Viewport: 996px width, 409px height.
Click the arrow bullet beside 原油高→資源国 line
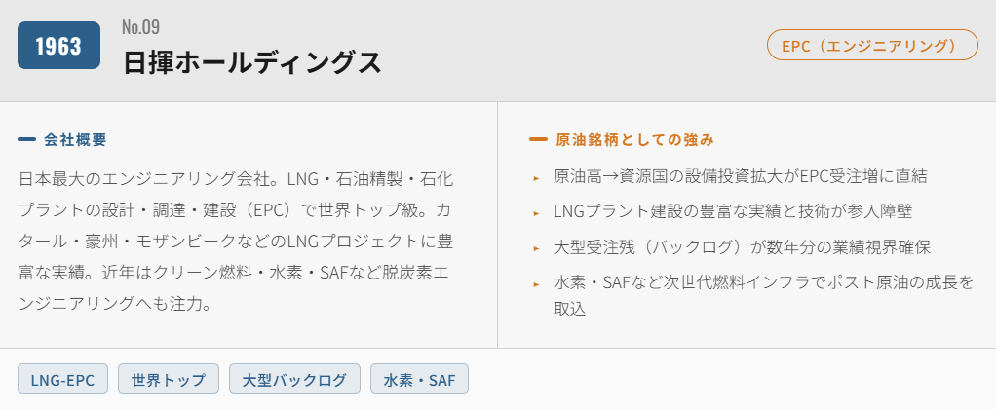[x=536, y=178]
